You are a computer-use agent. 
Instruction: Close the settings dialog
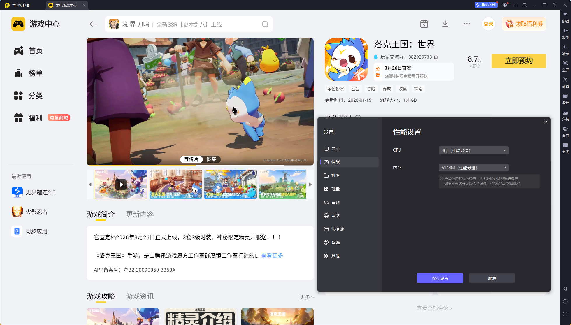(x=545, y=122)
